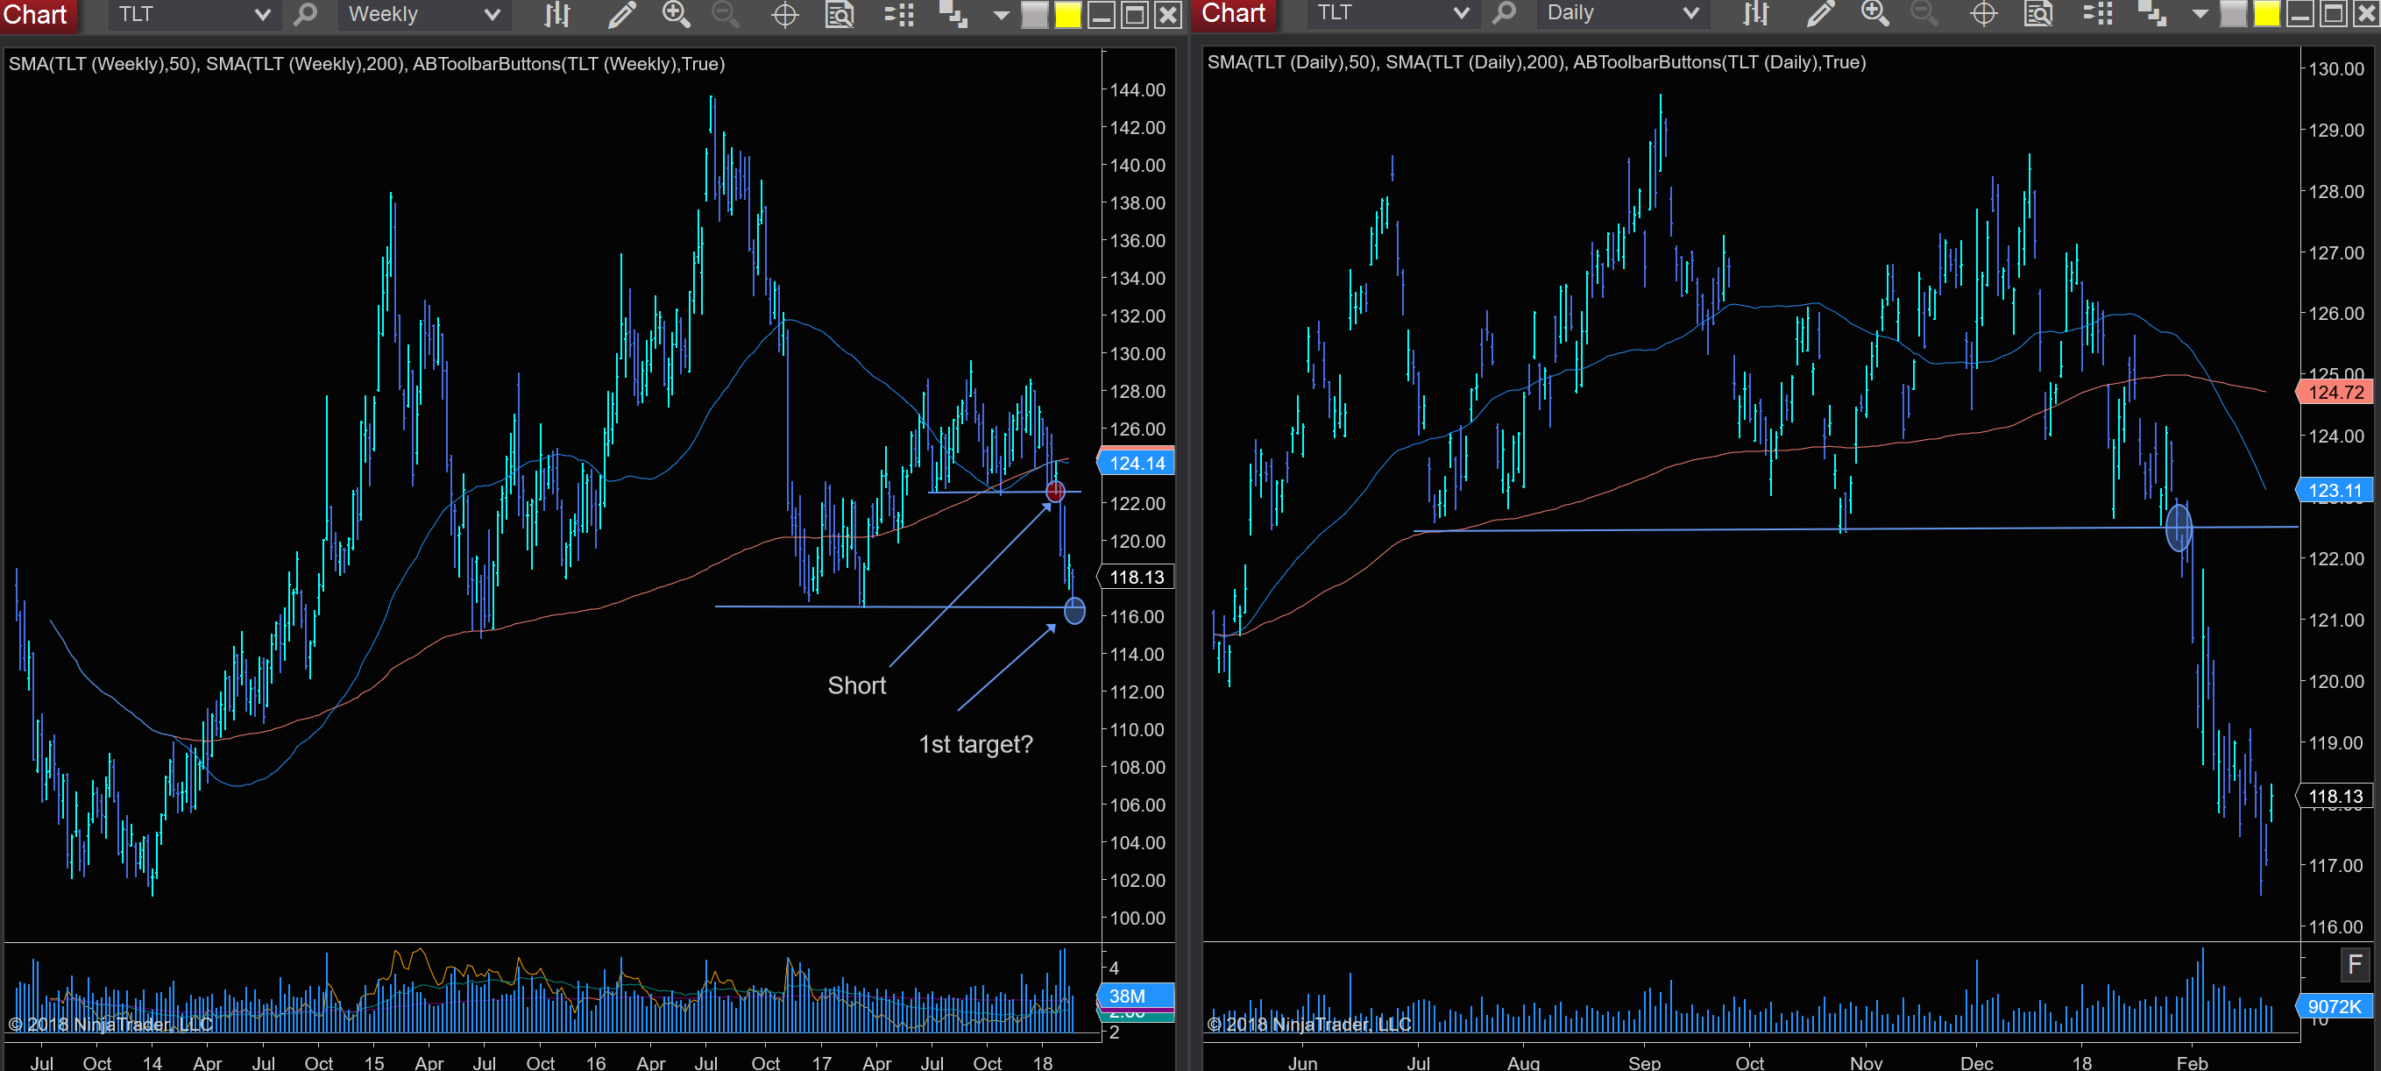Open bar style settings in Daily chart toolbar
Screen dimensions: 2381x1071
pyautogui.click(x=1755, y=13)
